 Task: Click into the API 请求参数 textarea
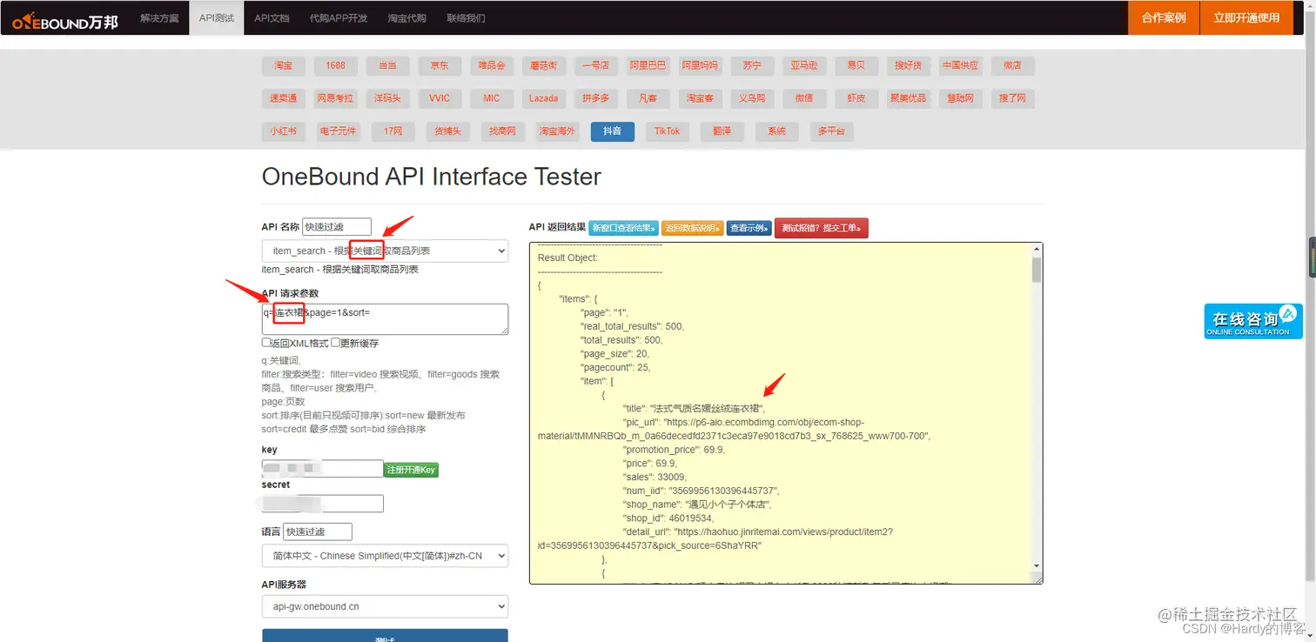(385, 319)
